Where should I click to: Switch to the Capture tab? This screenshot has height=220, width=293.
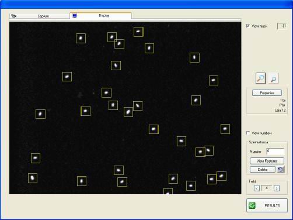pyautogui.click(x=40, y=16)
